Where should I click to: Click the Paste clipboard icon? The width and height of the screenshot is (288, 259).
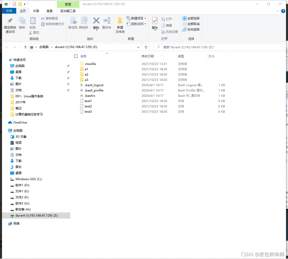[x=33, y=20]
